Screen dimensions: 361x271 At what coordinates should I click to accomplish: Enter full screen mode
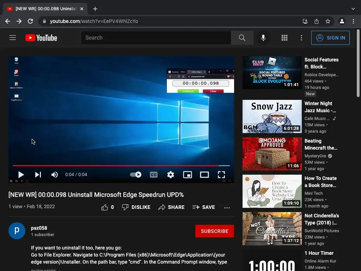point(221,174)
